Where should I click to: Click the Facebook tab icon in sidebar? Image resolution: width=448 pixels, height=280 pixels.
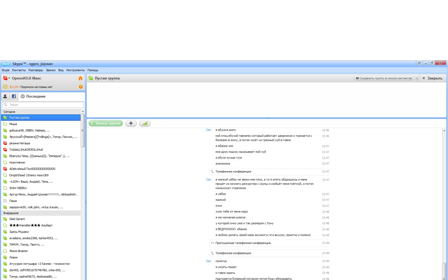click(x=14, y=96)
